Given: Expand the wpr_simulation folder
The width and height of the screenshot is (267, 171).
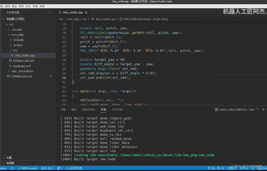Looking at the screenshot, I should click(x=22, y=71).
